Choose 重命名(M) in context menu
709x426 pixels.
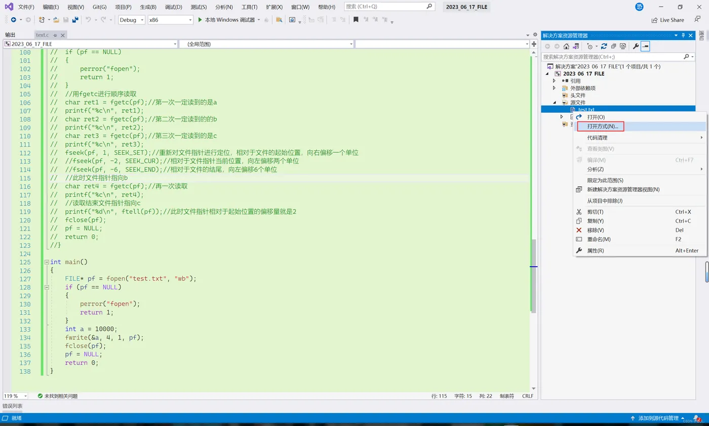click(641, 239)
